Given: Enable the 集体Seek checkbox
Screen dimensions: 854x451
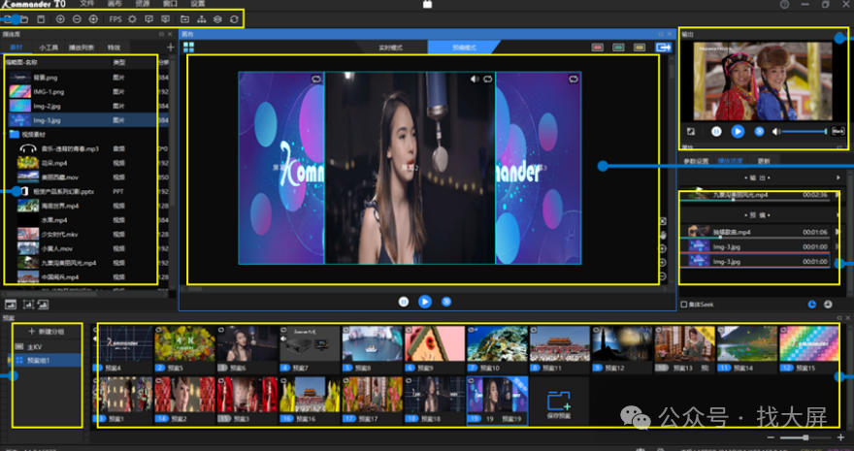Looking at the screenshot, I should coord(684,305).
